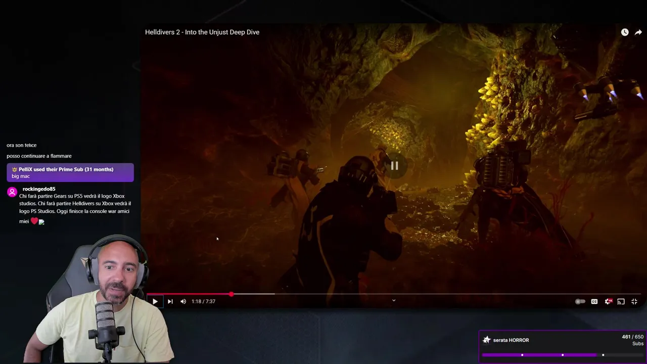The height and width of the screenshot is (364, 647).
Task: Share the video with the arrow icon
Action: [x=638, y=32]
